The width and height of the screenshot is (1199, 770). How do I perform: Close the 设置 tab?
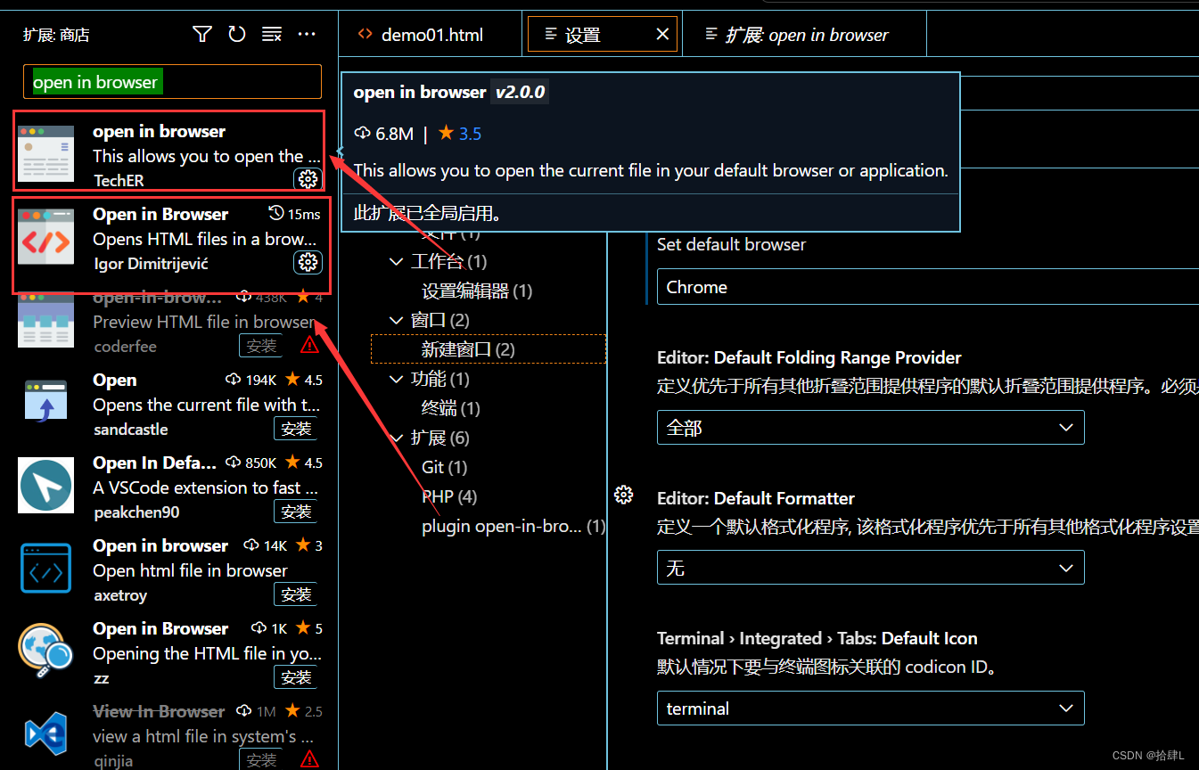coord(662,33)
